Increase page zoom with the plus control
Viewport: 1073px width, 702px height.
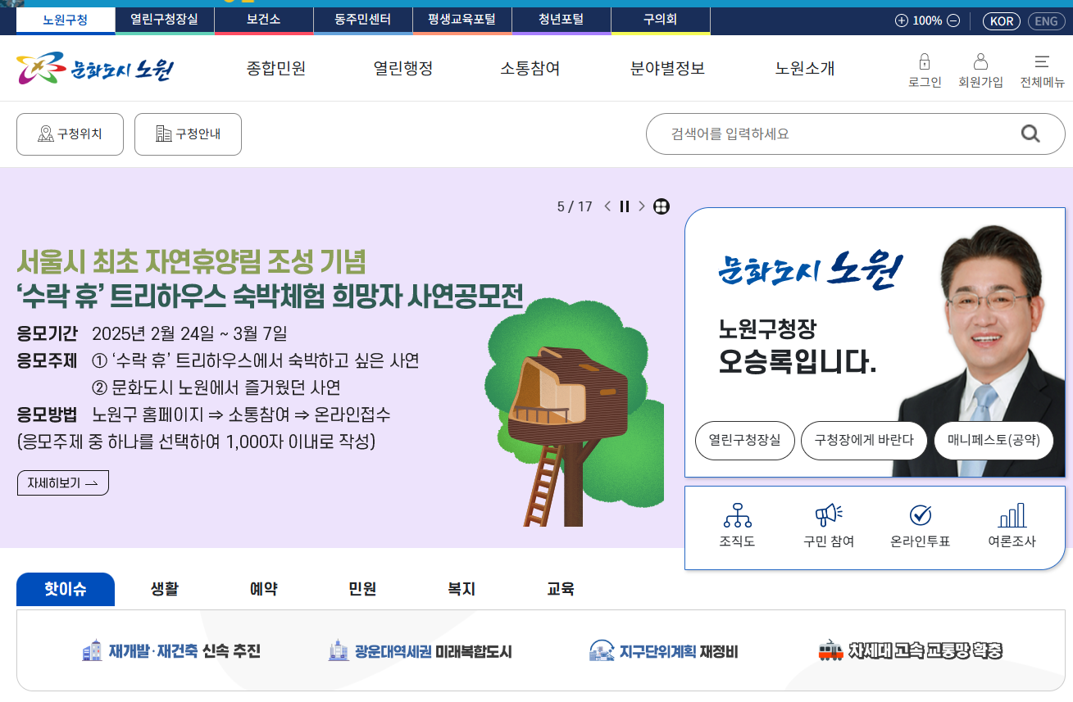point(903,20)
